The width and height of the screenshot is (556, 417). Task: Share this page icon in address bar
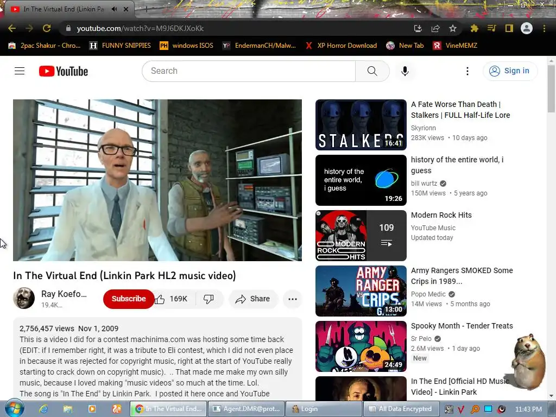[435, 28]
